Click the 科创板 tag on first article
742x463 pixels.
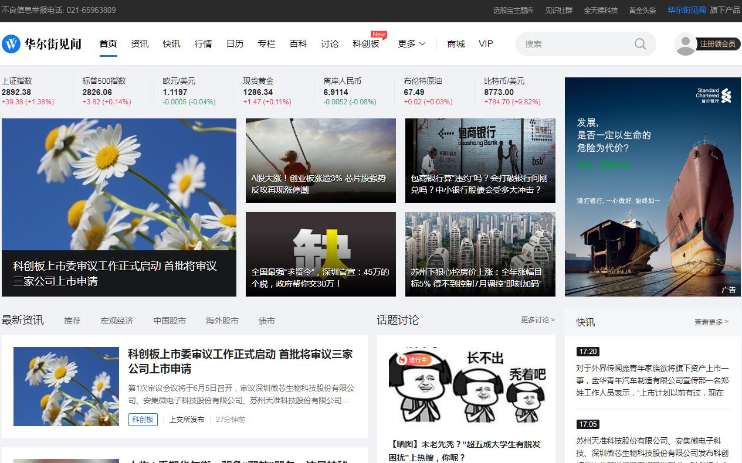tap(143, 420)
